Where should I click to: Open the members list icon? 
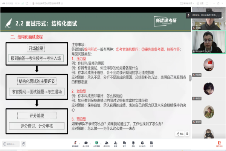click(107, 143)
